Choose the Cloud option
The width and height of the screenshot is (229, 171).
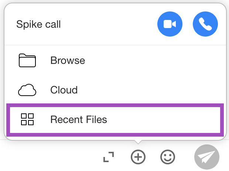tap(115, 90)
